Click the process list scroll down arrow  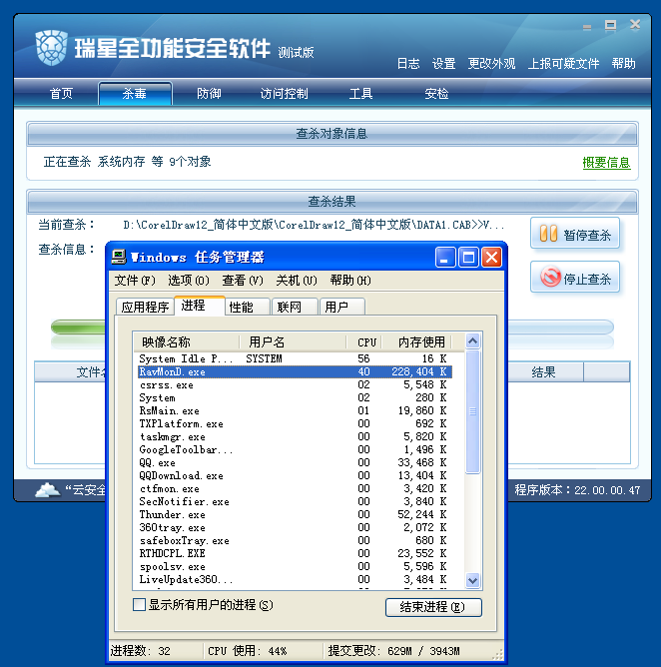472,580
